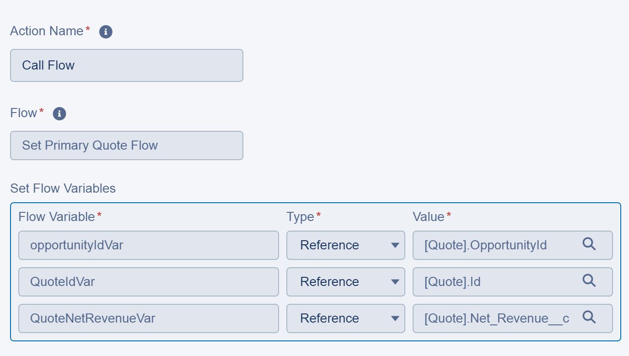Edit the QuoteNetRevenueVar flow variable input
The height and width of the screenshot is (356, 629).
(148, 318)
